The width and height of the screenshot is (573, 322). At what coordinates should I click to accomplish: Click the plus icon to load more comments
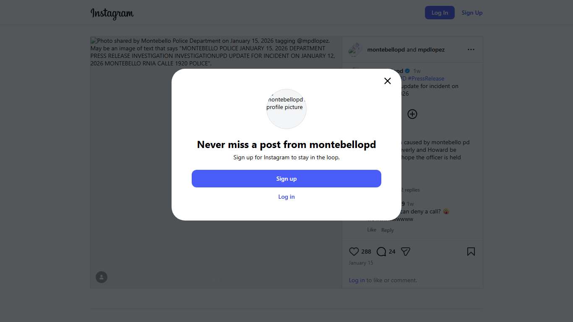click(x=412, y=114)
